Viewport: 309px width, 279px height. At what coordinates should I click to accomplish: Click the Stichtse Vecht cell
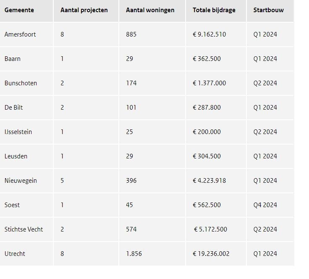[x=24, y=229]
